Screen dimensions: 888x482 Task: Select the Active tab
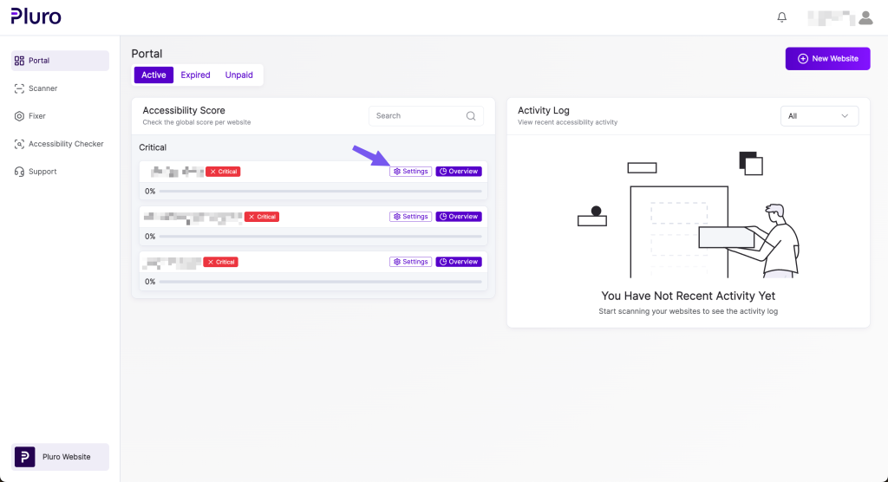(x=153, y=75)
